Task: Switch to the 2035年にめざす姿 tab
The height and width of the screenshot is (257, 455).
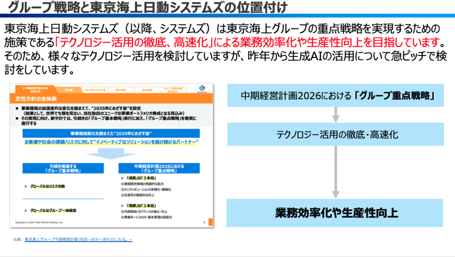Action: [95, 89]
